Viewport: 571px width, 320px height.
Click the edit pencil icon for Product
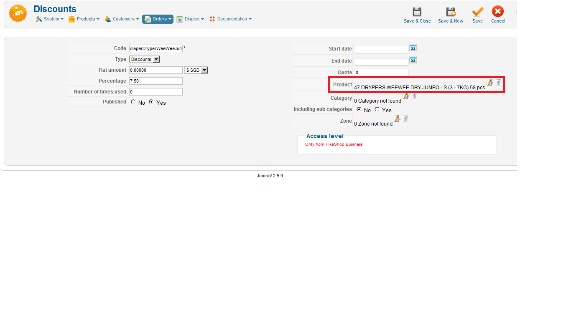pyautogui.click(x=490, y=82)
